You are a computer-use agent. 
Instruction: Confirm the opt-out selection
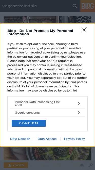click(x=29, y=123)
